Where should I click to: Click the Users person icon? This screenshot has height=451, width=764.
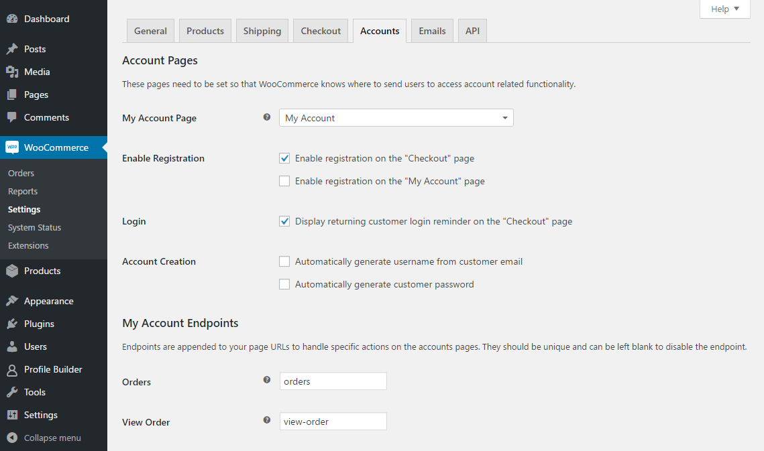click(12, 346)
